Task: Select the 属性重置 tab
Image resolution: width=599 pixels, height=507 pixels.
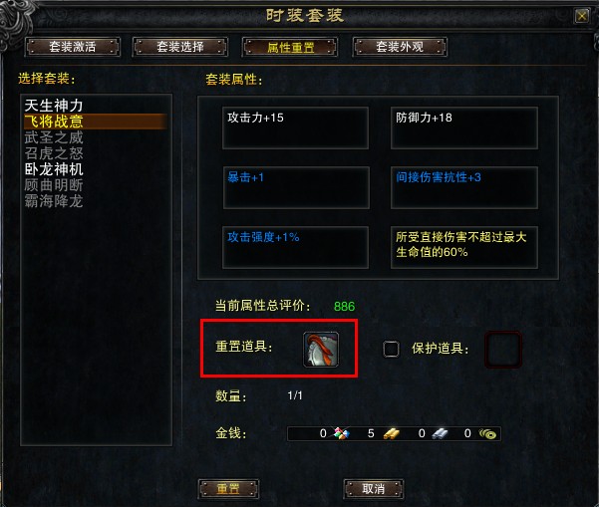Action: pyautogui.click(x=290, y=48)
